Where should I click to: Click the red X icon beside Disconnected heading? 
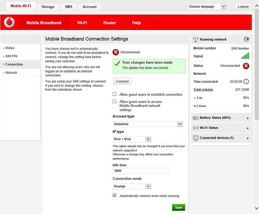tap(116, 52)
